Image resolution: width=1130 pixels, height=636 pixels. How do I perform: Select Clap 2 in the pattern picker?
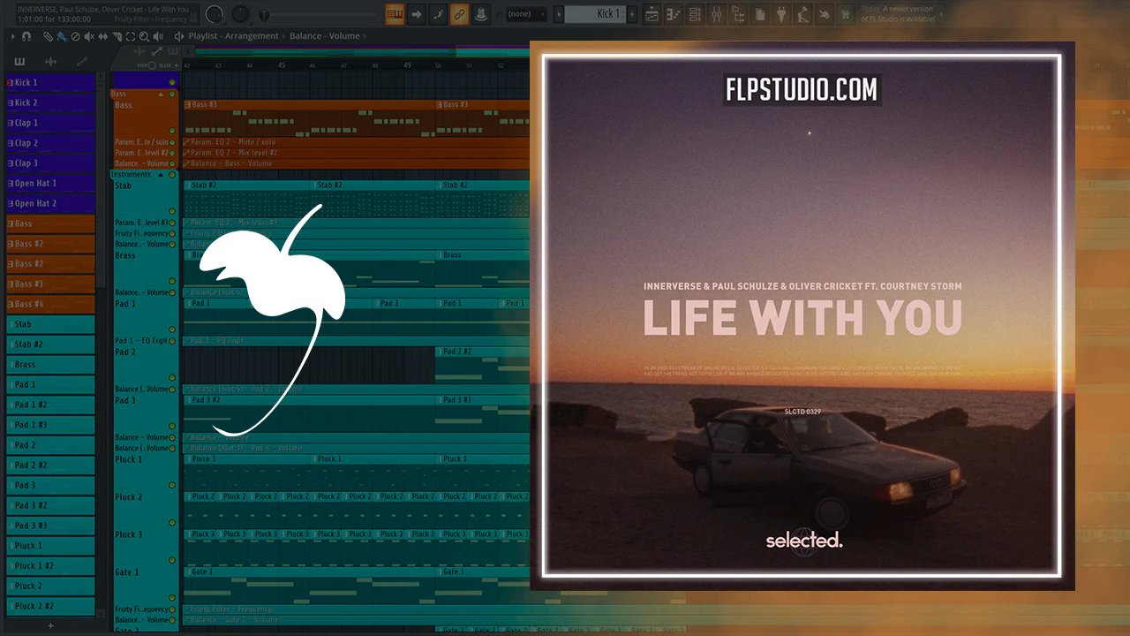tap(50, 143)
